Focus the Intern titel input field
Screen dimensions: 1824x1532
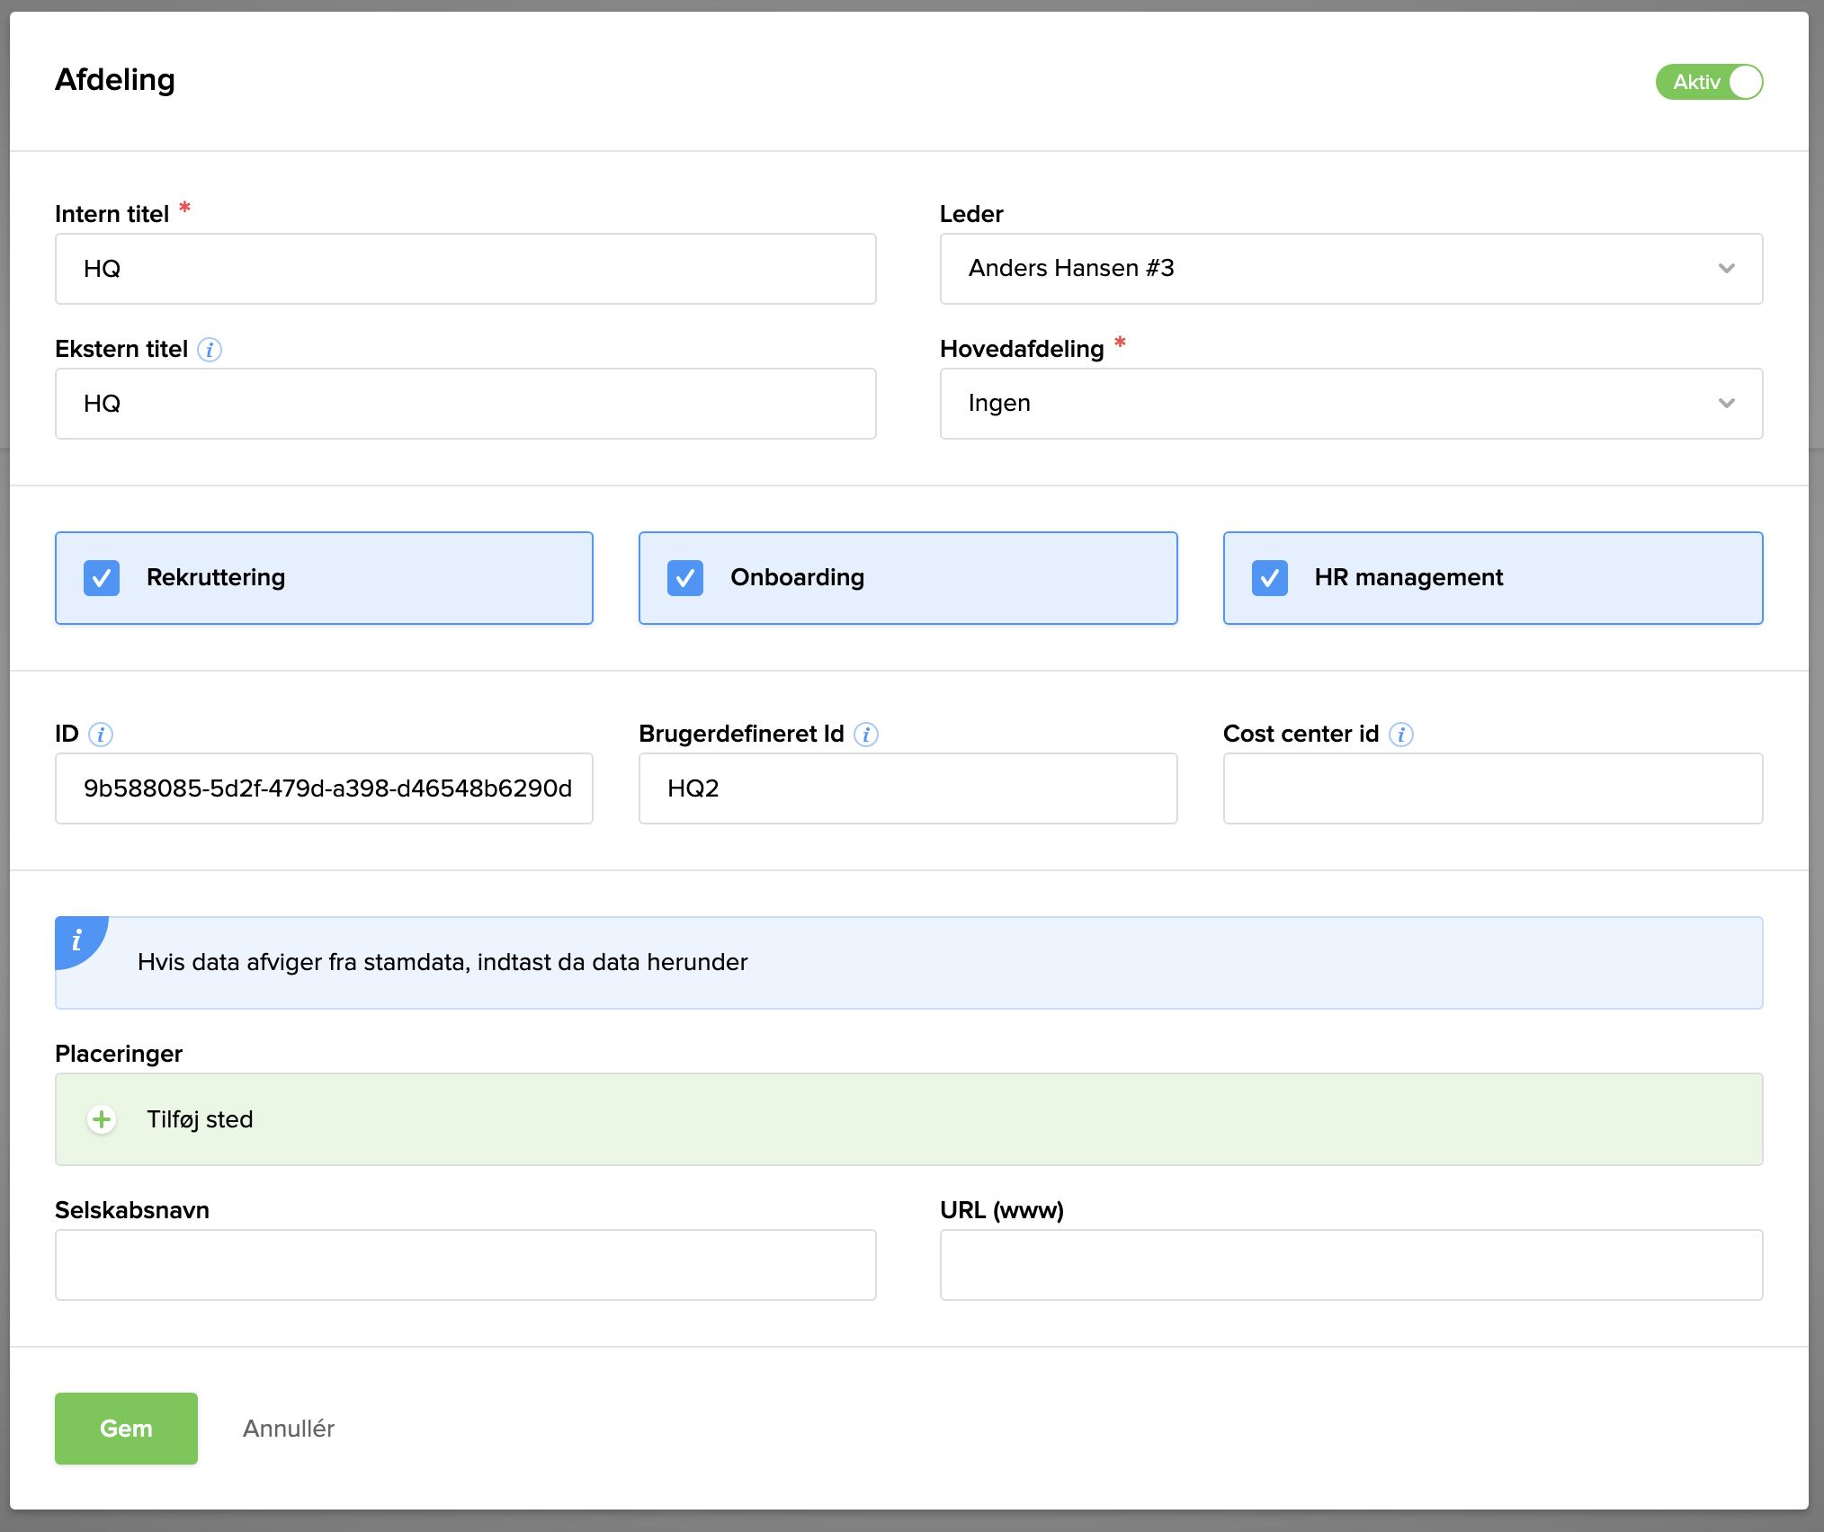pyautogui.click(x=466, y=269)
